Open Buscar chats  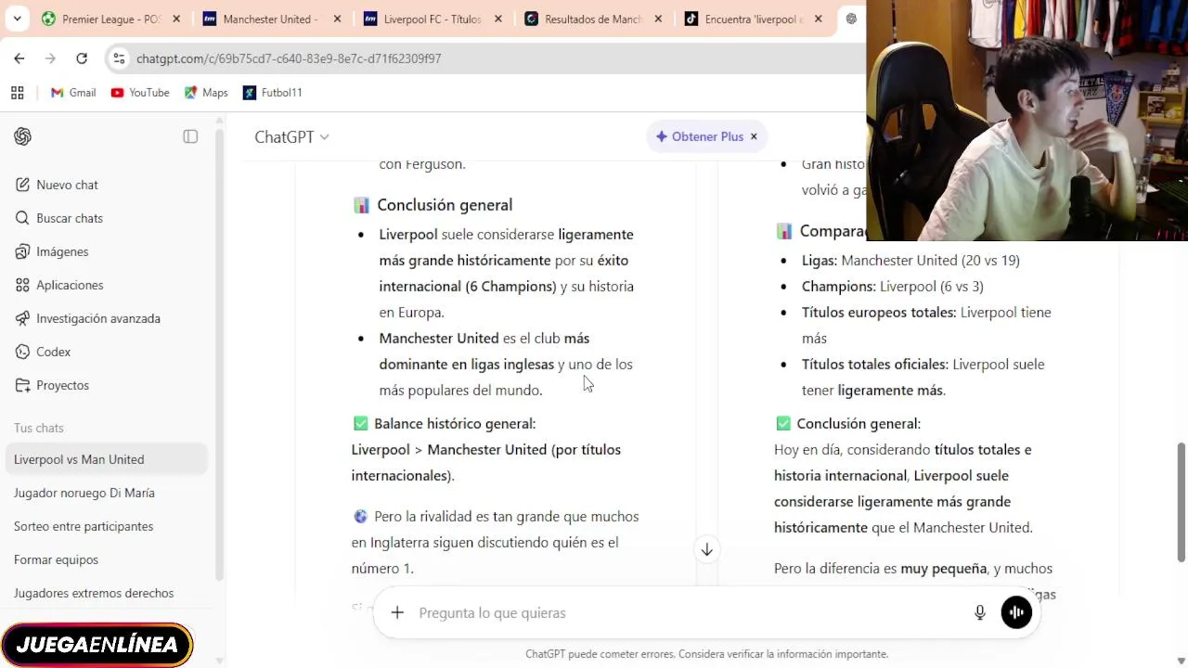(107, 218)
